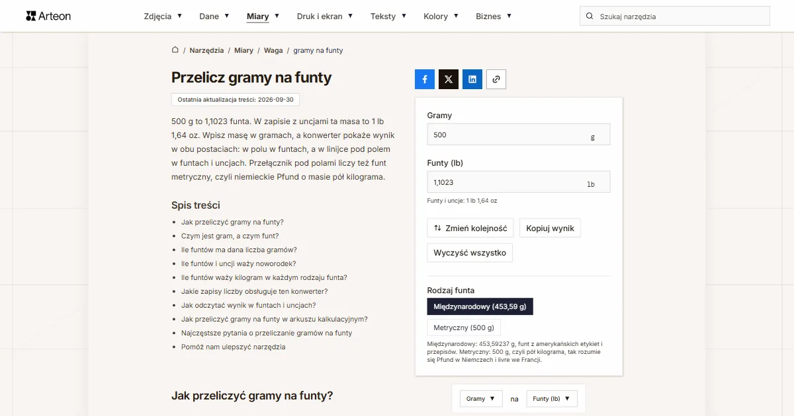794x416 pixels.
Task: Expand the Dane menu
Action: pos(214,17)
